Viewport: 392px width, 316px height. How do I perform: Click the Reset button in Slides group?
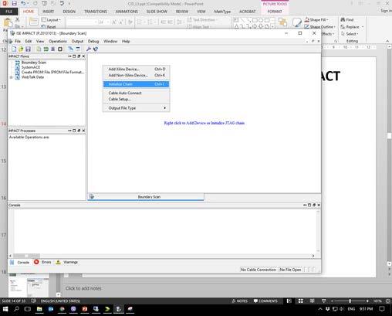click(49, 26)
